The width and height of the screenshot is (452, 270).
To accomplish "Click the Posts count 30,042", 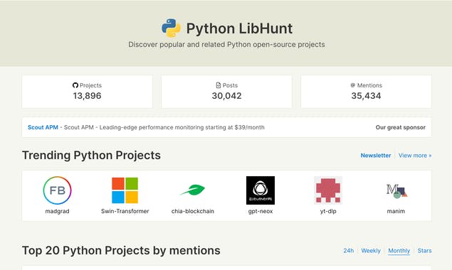I will 226,96.
